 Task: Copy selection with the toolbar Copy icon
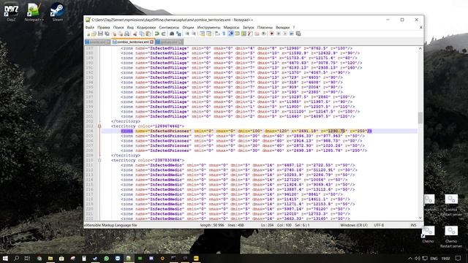tap(141, 34)
